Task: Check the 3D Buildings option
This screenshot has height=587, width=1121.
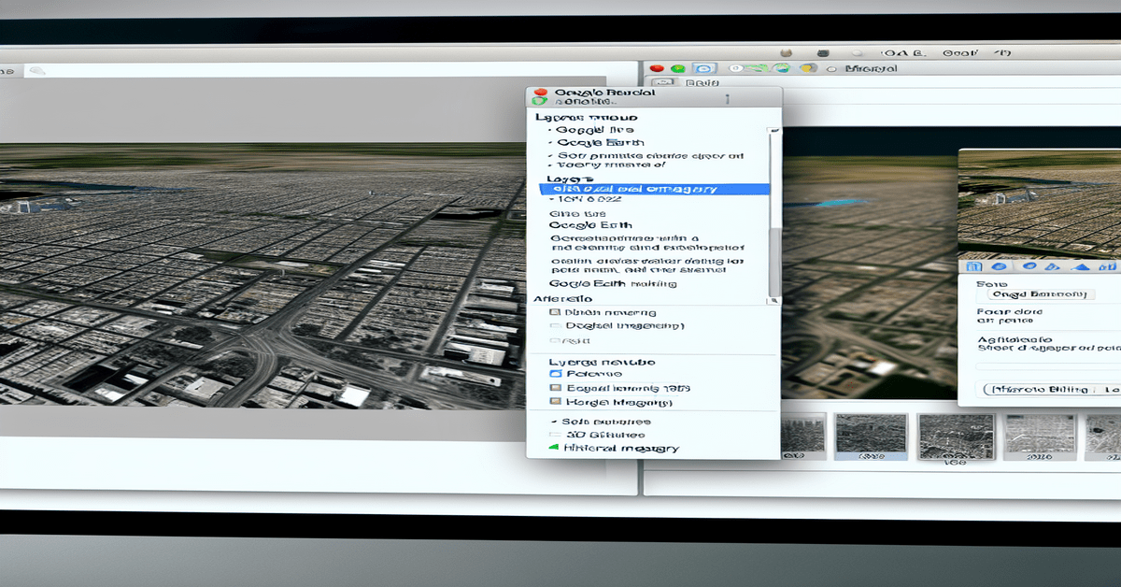Action: (557, 433)
